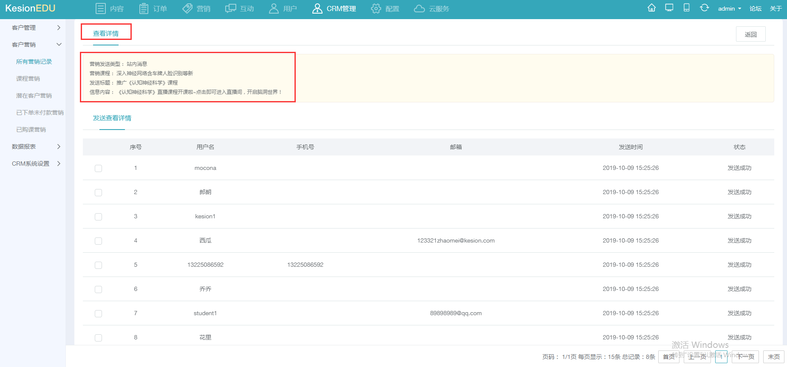The height and width of the screenshot is (367, 787).
Task: Go to home via house icon
Action: tap(651, 8)
